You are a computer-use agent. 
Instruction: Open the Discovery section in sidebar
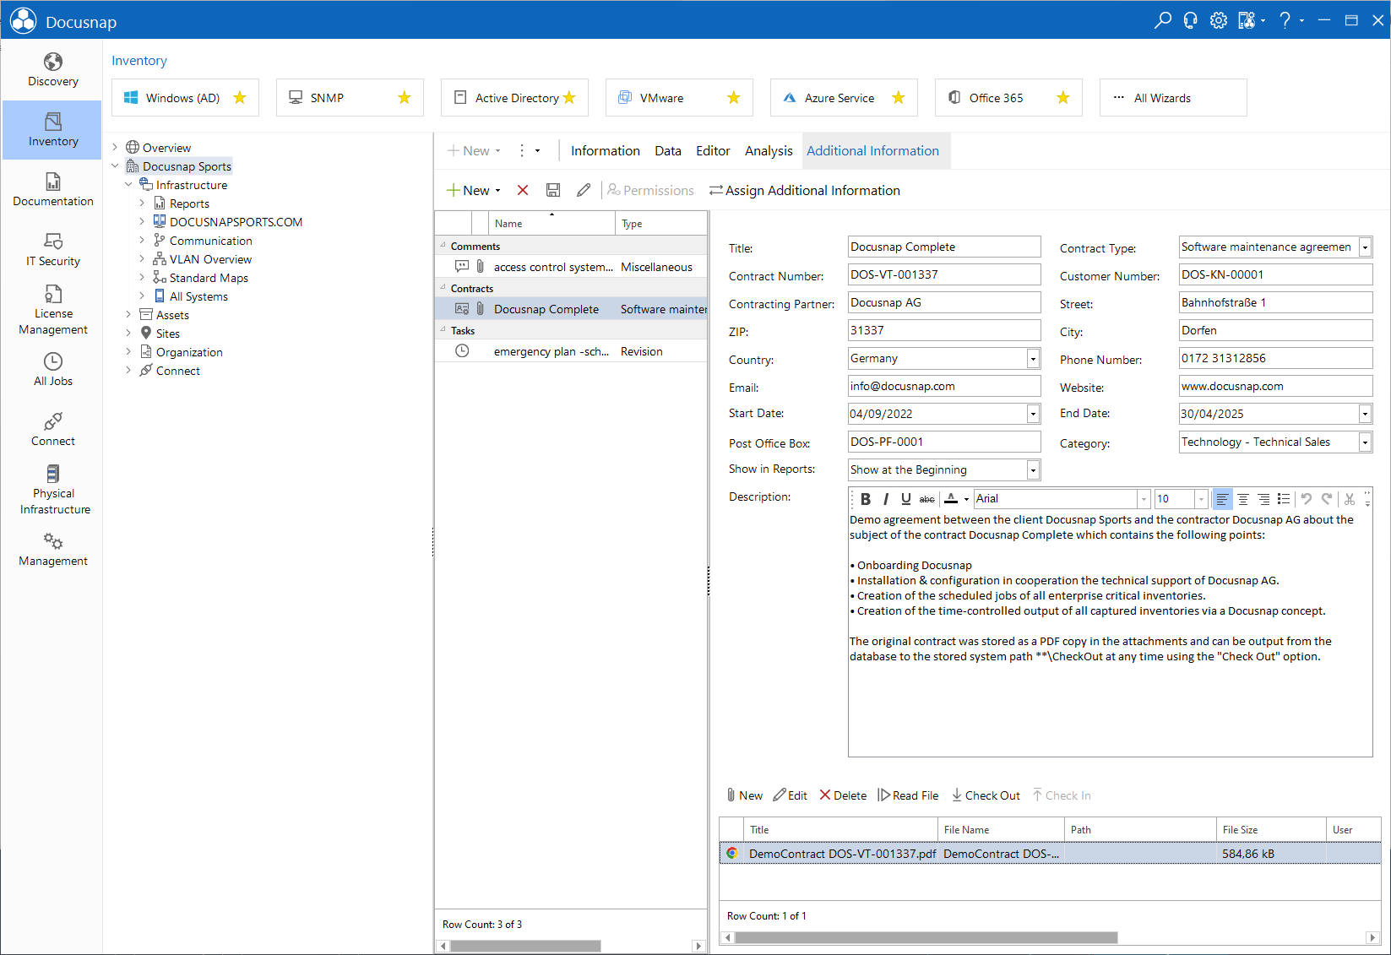[52, 70]
